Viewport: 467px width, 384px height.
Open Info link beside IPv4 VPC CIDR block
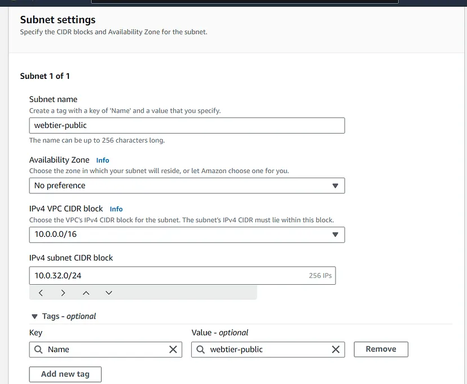(x=116, y=209)
